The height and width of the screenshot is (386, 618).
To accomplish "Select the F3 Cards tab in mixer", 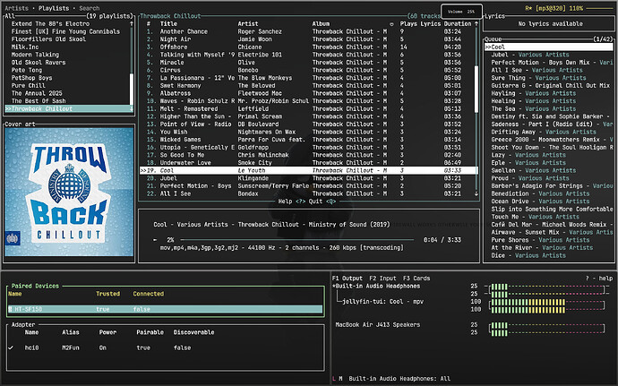I will click(x=416, y=278).
